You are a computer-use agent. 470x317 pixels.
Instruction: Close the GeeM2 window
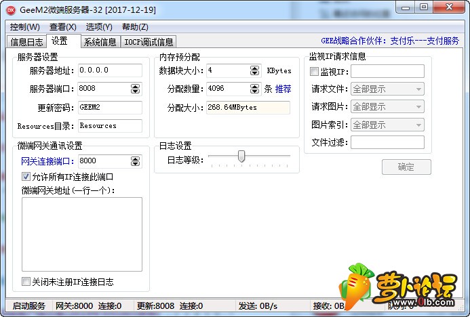[449, 7]
